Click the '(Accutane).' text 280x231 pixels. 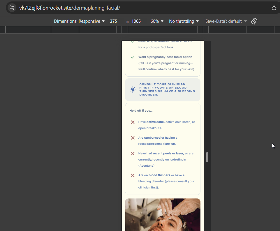[147, 165]
